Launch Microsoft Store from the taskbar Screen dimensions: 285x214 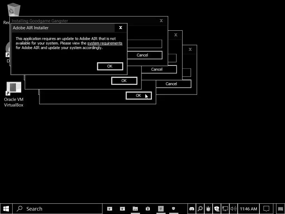pos(148,209)
